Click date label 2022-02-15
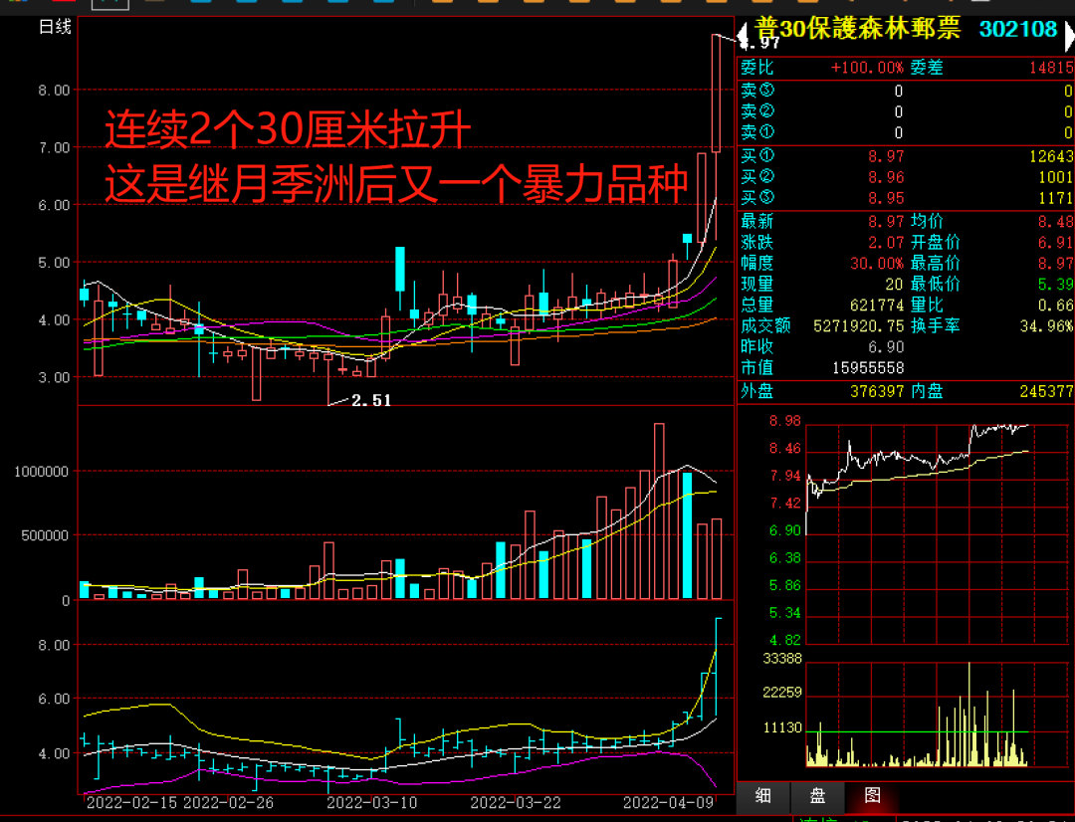Screen dimensions: 1075x822 (x=131, y=802)
